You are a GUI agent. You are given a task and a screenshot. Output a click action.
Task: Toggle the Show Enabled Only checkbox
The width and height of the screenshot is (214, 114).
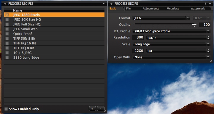[6, 109]
